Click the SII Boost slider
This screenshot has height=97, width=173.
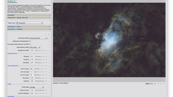(x=40, y=57)
